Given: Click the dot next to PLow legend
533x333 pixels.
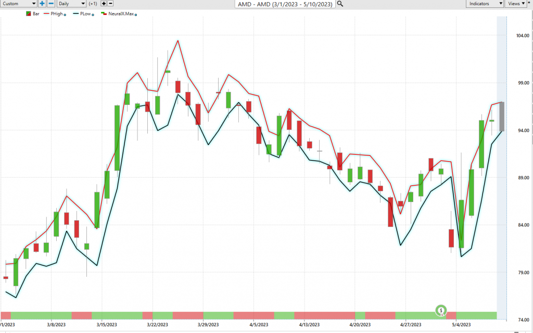Looking at the screenshot, I should pyautogui.click(x=93, y=15).
